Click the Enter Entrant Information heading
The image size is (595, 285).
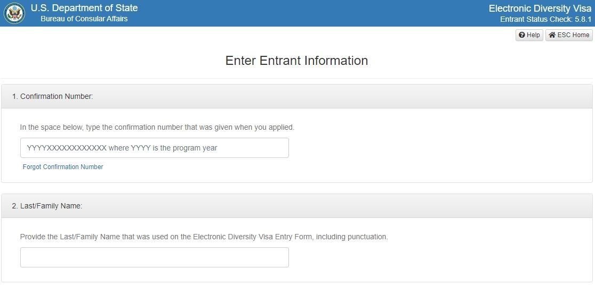click(x=297, y=61)
